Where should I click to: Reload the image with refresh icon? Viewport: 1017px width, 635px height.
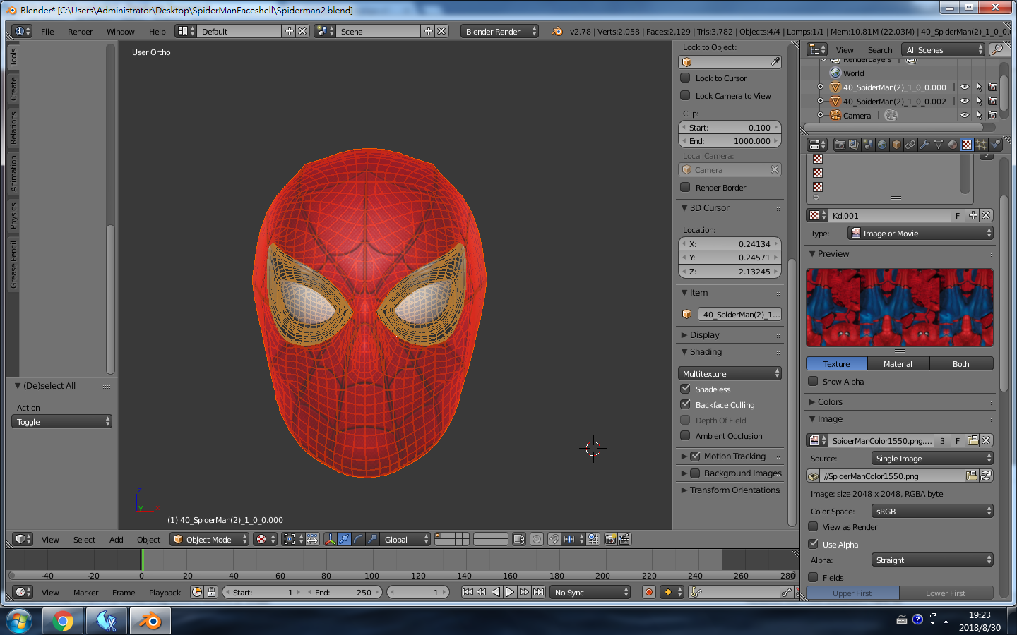click(x=987, y=476)
